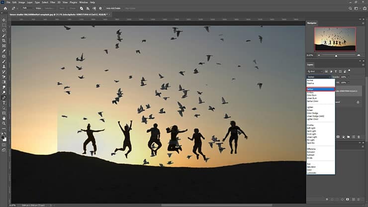Screen dimensions: 368x207
Task: Select the Eyedropper tool
Action: point(4,51)
